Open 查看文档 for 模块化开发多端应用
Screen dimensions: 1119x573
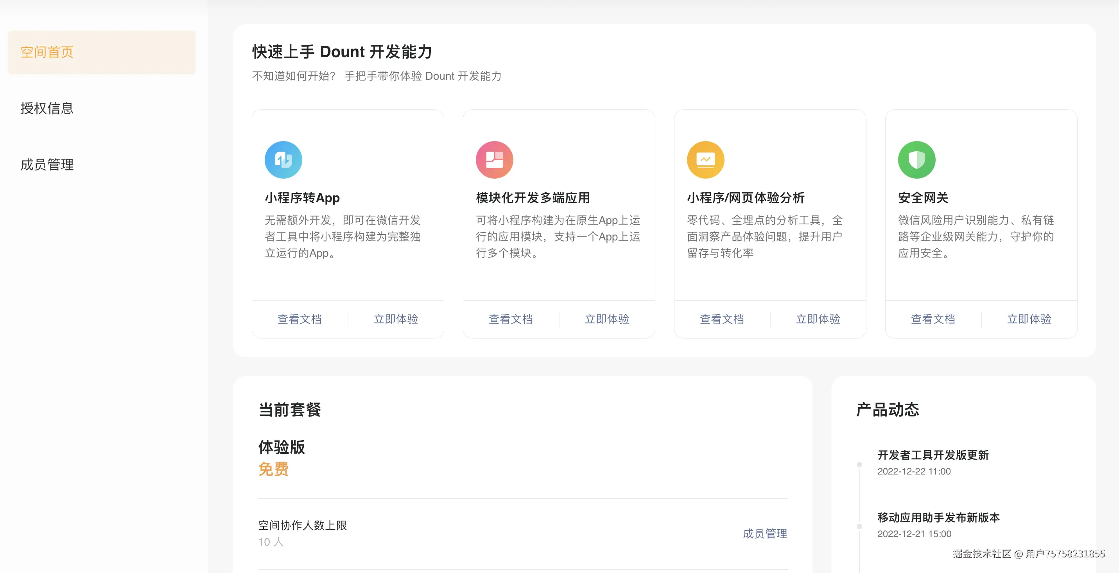coord(511,319)
